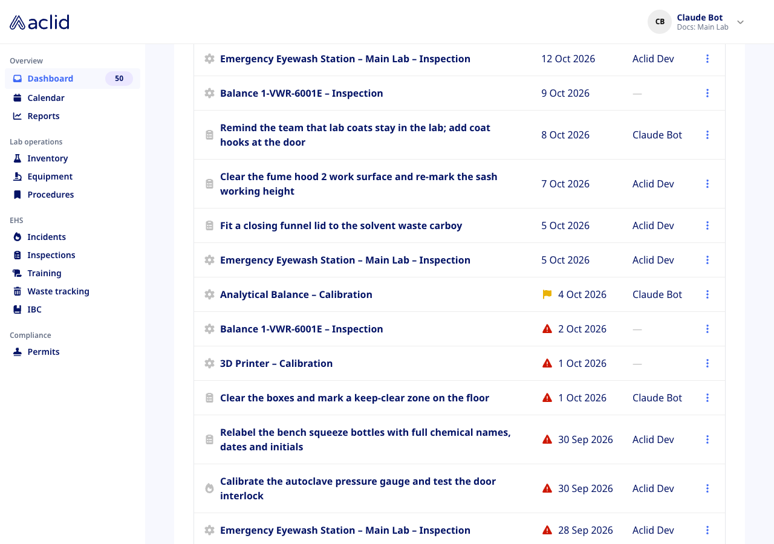Click the IBC icon in sidebar
Image resolution: width=774 pixels, height=544 pixels.
coord(18,309)
